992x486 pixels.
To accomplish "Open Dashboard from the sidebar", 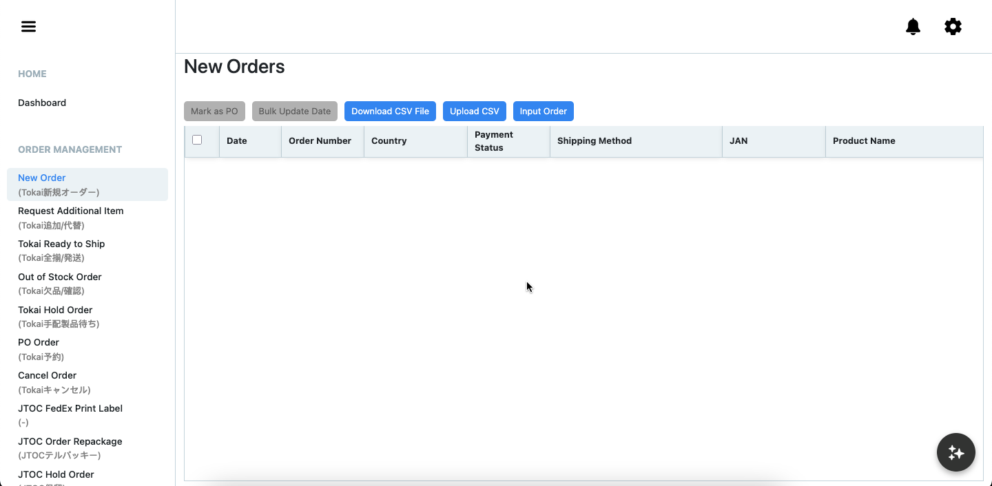I will (x=42, y=103).
